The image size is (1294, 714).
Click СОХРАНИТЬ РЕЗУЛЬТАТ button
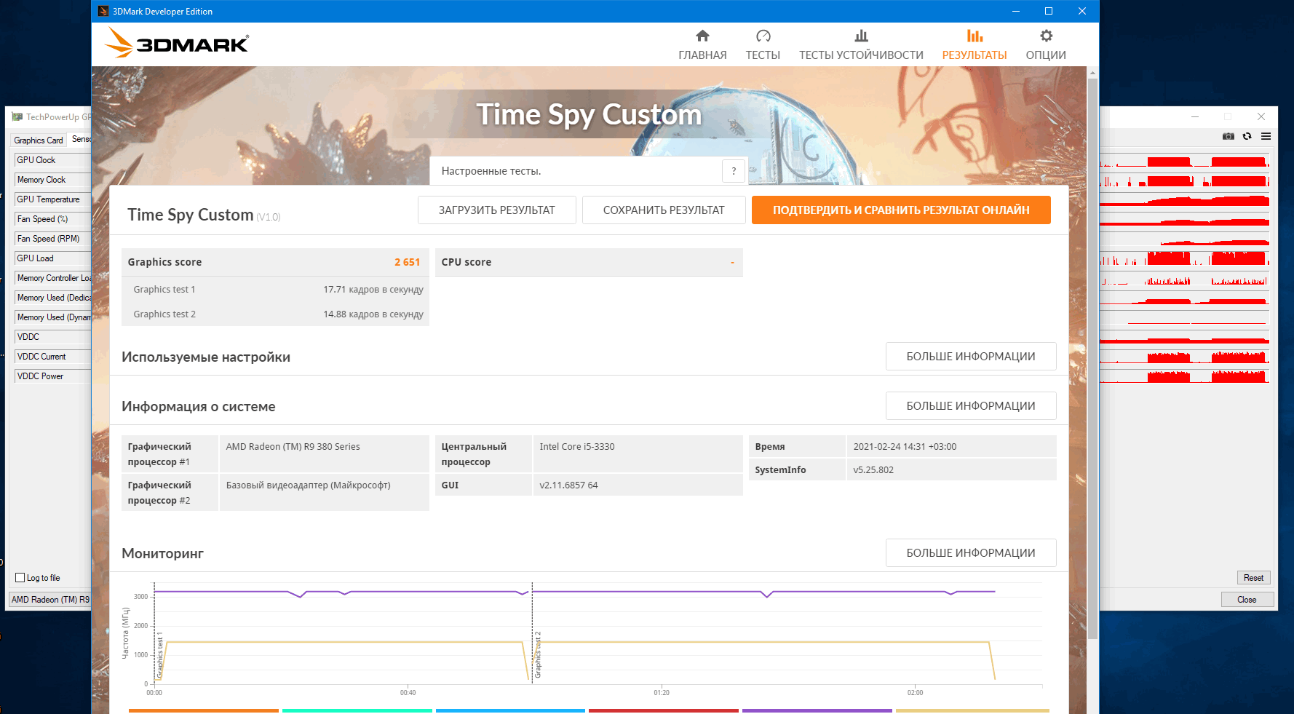[x=664, y=210]
